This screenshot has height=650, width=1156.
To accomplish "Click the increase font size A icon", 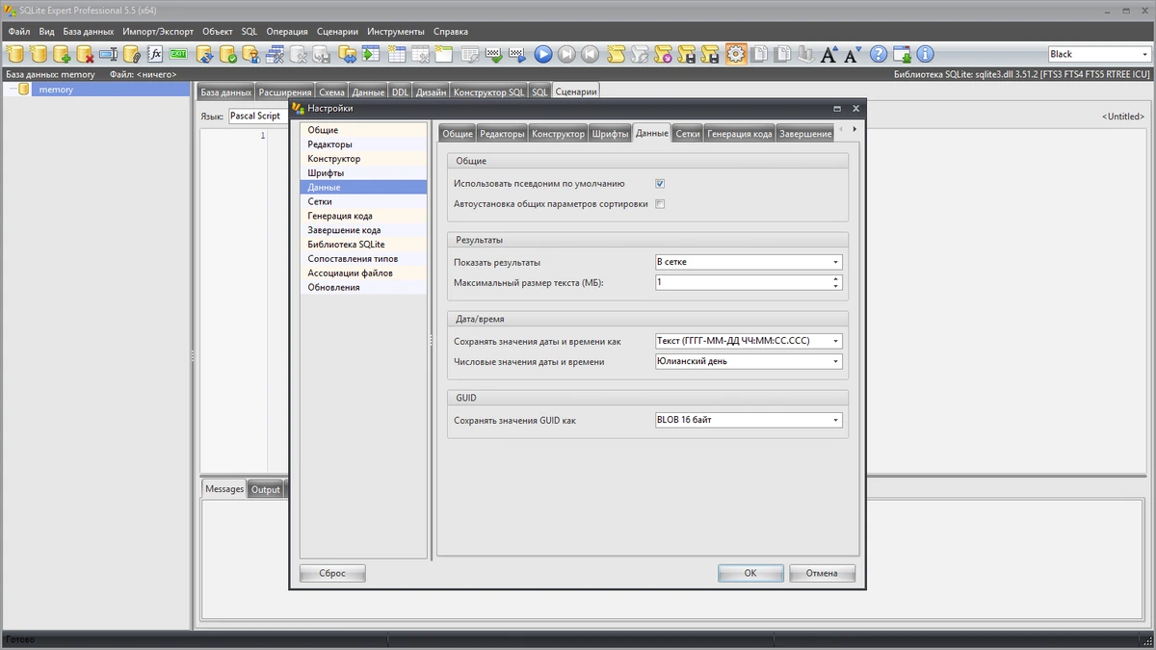I will click(x=830, y=54).
